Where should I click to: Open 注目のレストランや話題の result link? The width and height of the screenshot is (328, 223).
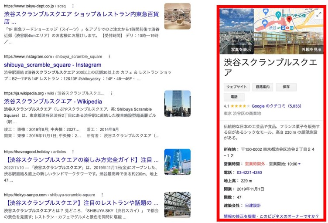coord(81,203)
